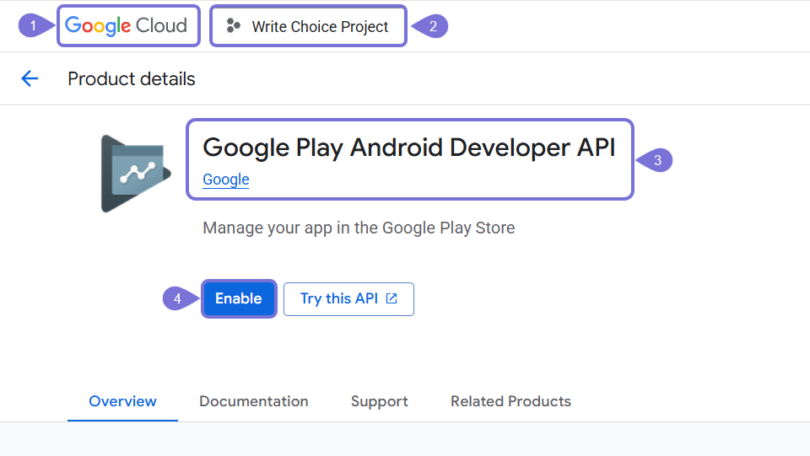Click the purple callout badge numbered 1
Screen dimensions: 810x456
point(32,26)
